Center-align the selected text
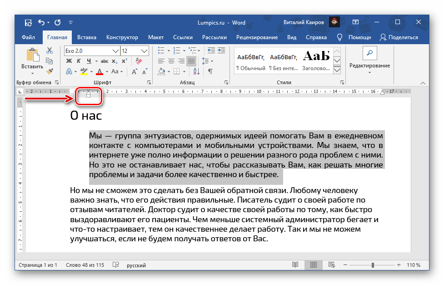This screenshot has height=285, width=444. pos(171,61)
